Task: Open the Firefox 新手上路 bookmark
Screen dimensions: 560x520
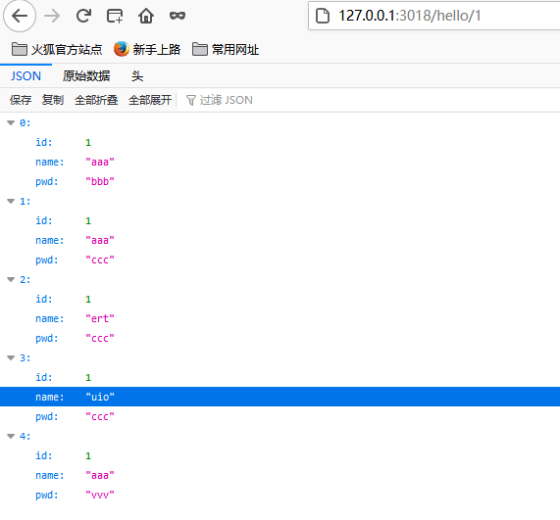Action: click(x=147, y=49)
